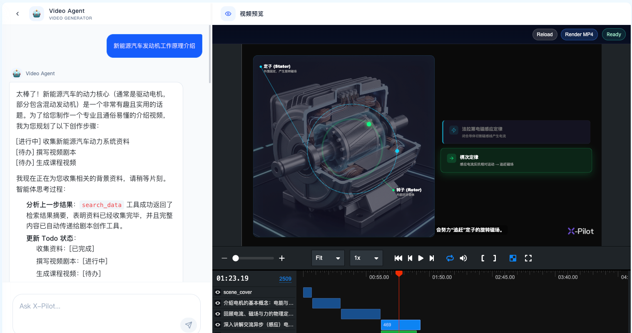Select the timeline clip labeled 469
The image size is (632, 333).
(x=401, y=325)
